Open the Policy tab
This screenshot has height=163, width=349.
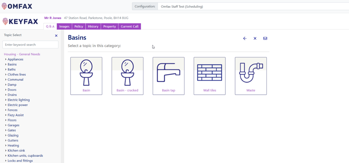coord(79,27)
